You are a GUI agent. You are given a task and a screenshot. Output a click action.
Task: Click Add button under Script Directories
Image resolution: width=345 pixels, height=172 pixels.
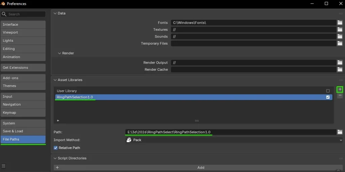coord(200,168)
